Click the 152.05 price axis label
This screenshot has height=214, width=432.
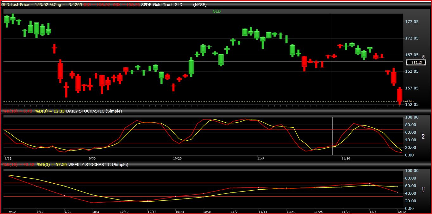click(x=412, y=104)
